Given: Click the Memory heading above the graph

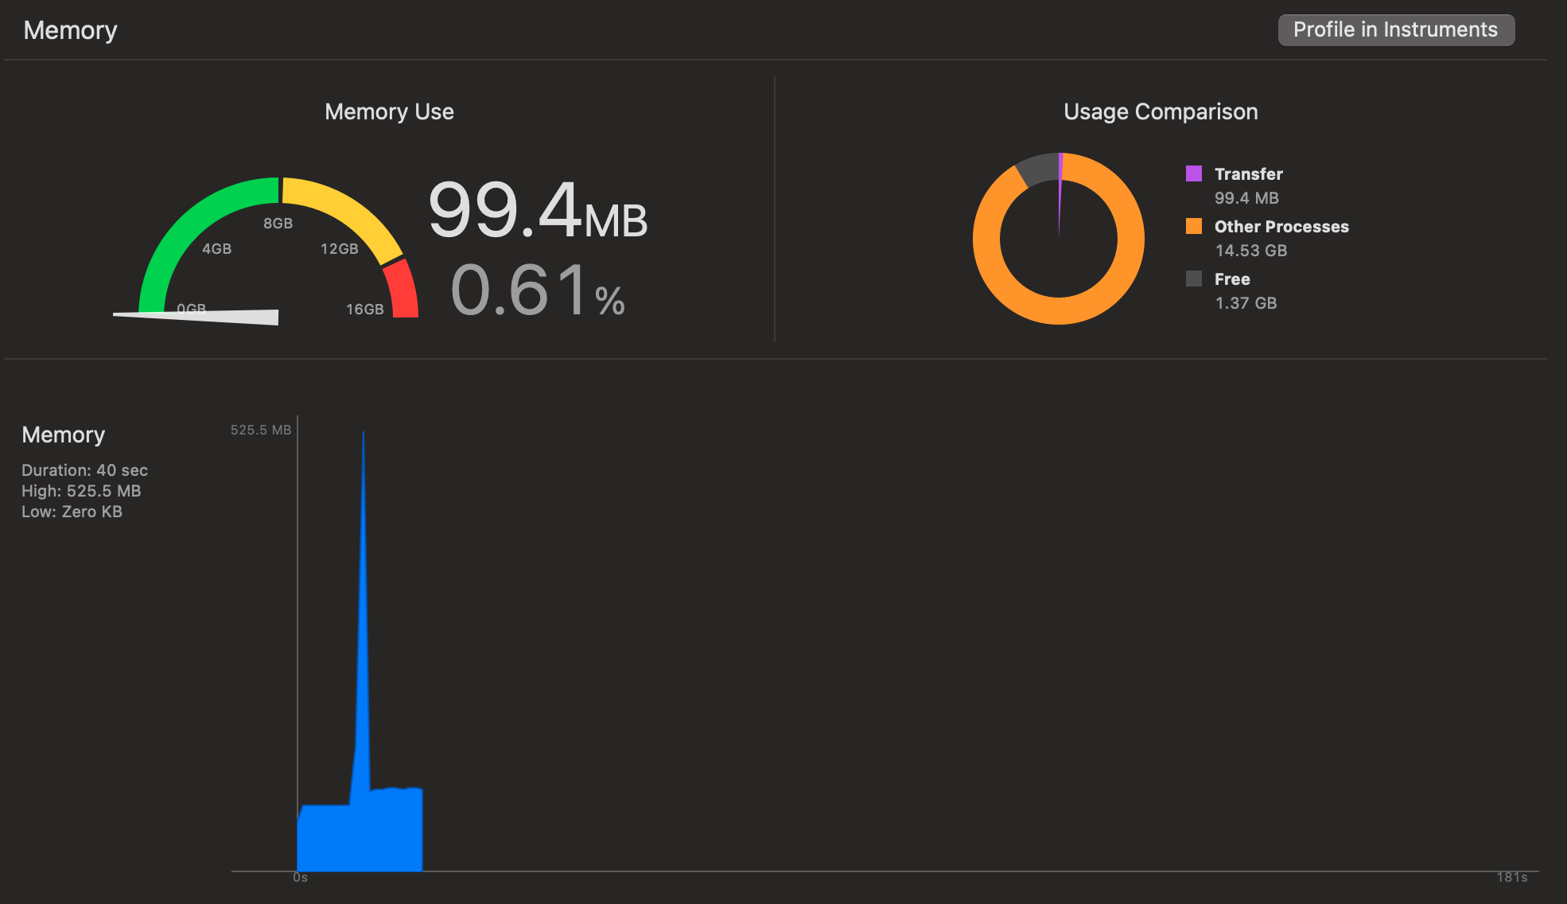Looking at the screenshot, I should tap(63, 434).
